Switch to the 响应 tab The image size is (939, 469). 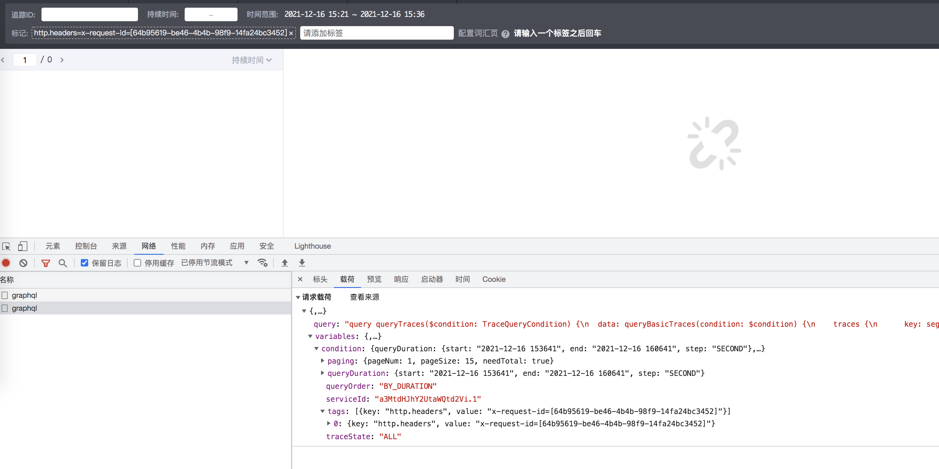coord(401,279)
